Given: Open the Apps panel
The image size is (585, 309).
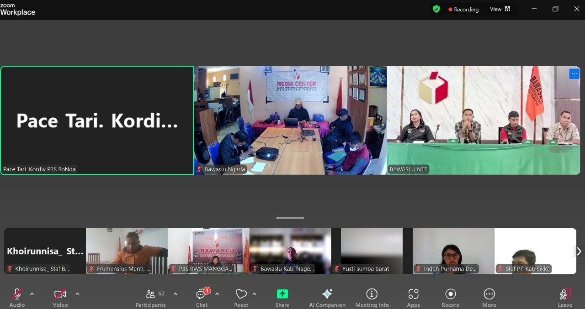Looking at the screenshot, I should pos(414,294).
